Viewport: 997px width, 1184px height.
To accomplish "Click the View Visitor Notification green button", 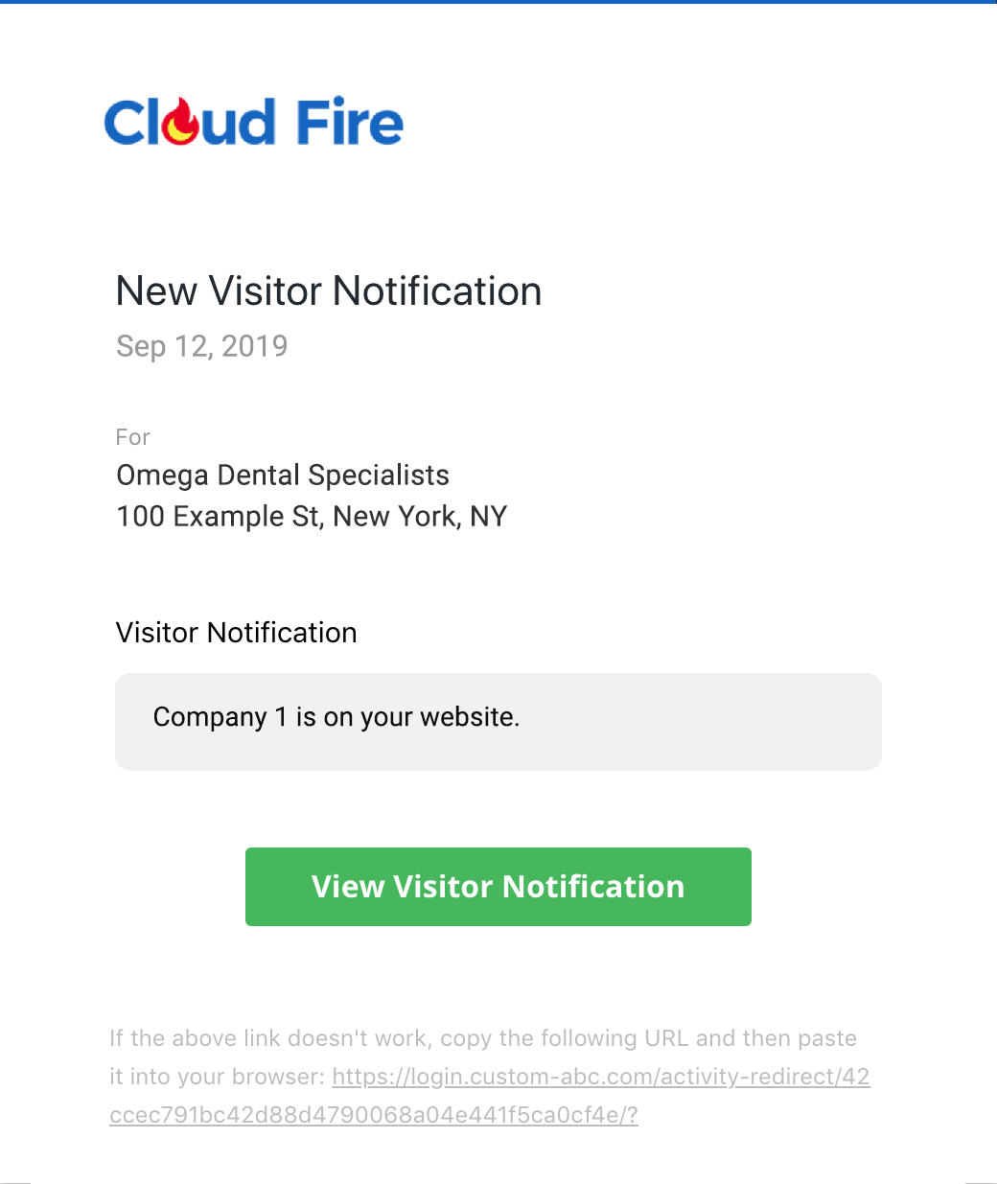I will click(x=498, y=887).
